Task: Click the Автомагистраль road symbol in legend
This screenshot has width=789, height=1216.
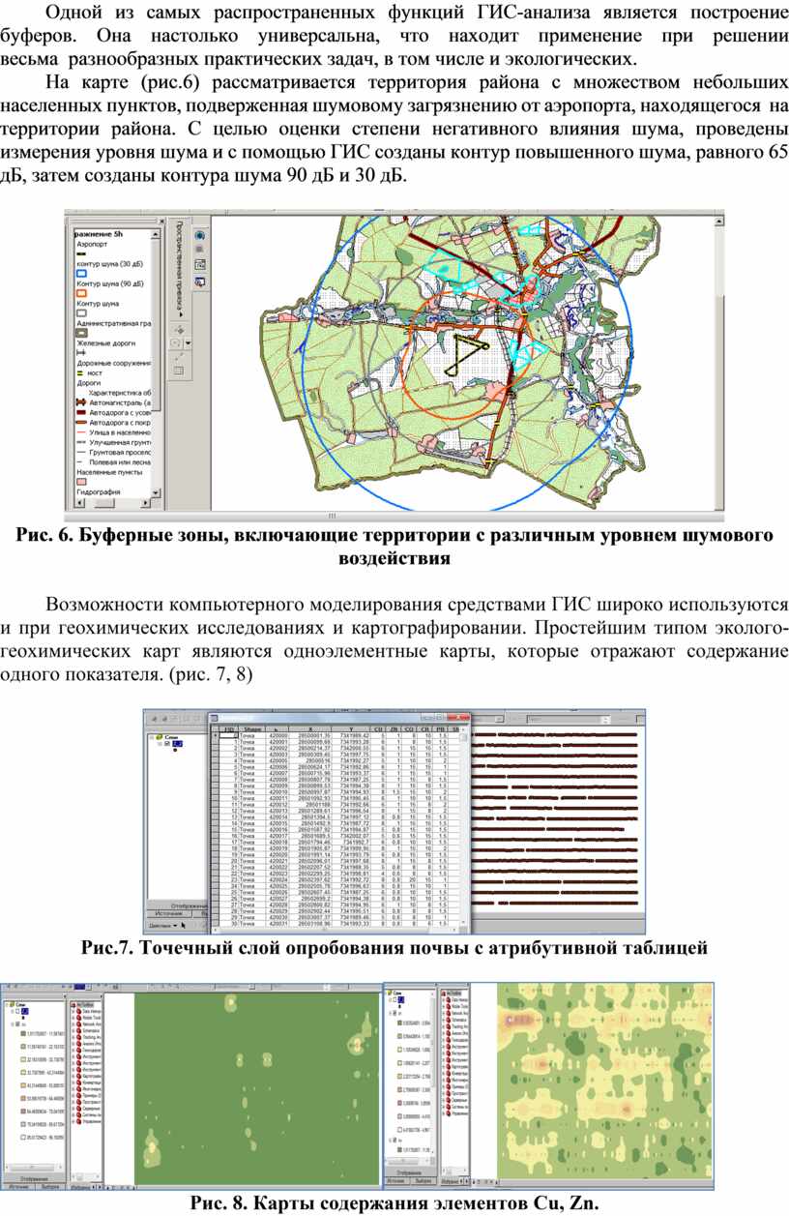Action: point(81,402)
